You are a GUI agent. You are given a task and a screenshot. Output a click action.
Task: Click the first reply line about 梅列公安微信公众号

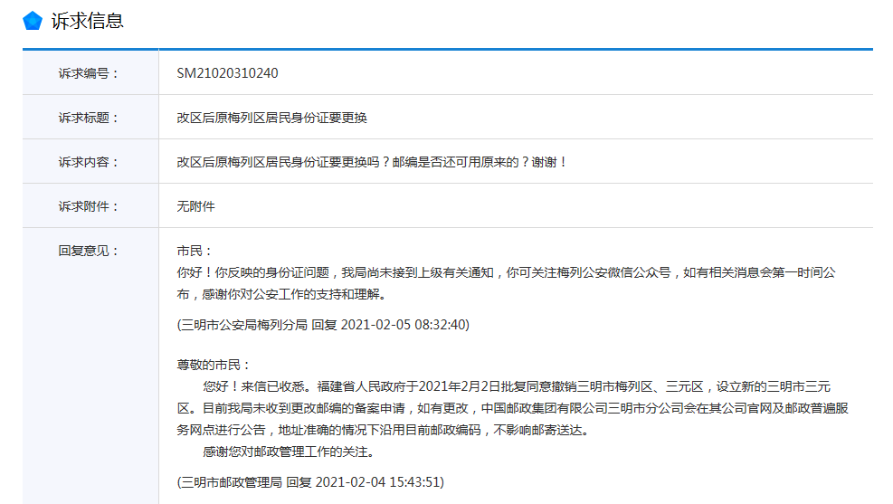pos(507,272)
